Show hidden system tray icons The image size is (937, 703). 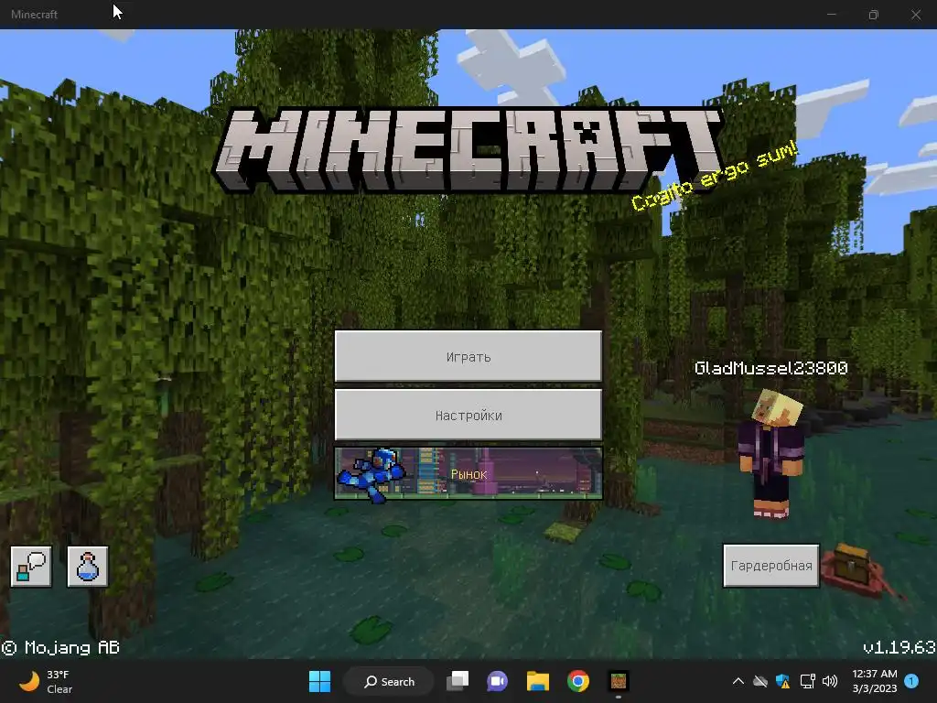click(x=738, y=681)
